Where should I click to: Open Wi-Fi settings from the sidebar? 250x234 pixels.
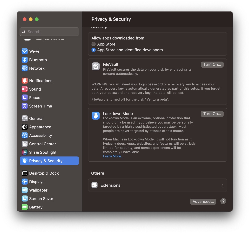click(33, 51)
